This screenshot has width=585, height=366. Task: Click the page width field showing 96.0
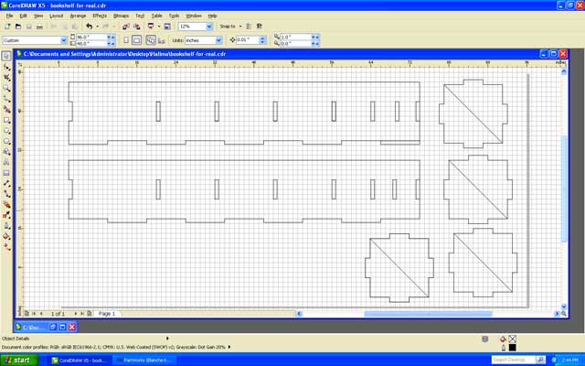tap(91, 38)
